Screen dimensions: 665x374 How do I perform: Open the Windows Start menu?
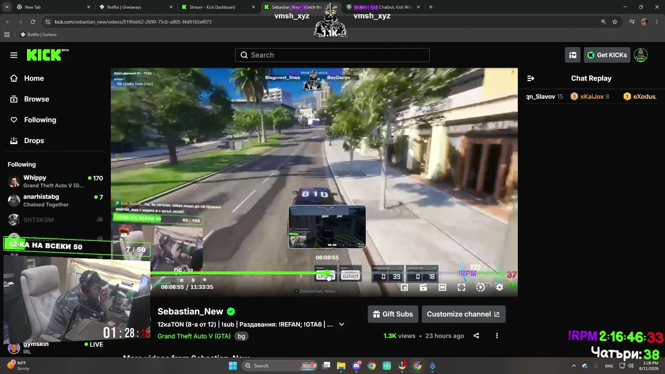pyautogui.click(x=233, y=366)
